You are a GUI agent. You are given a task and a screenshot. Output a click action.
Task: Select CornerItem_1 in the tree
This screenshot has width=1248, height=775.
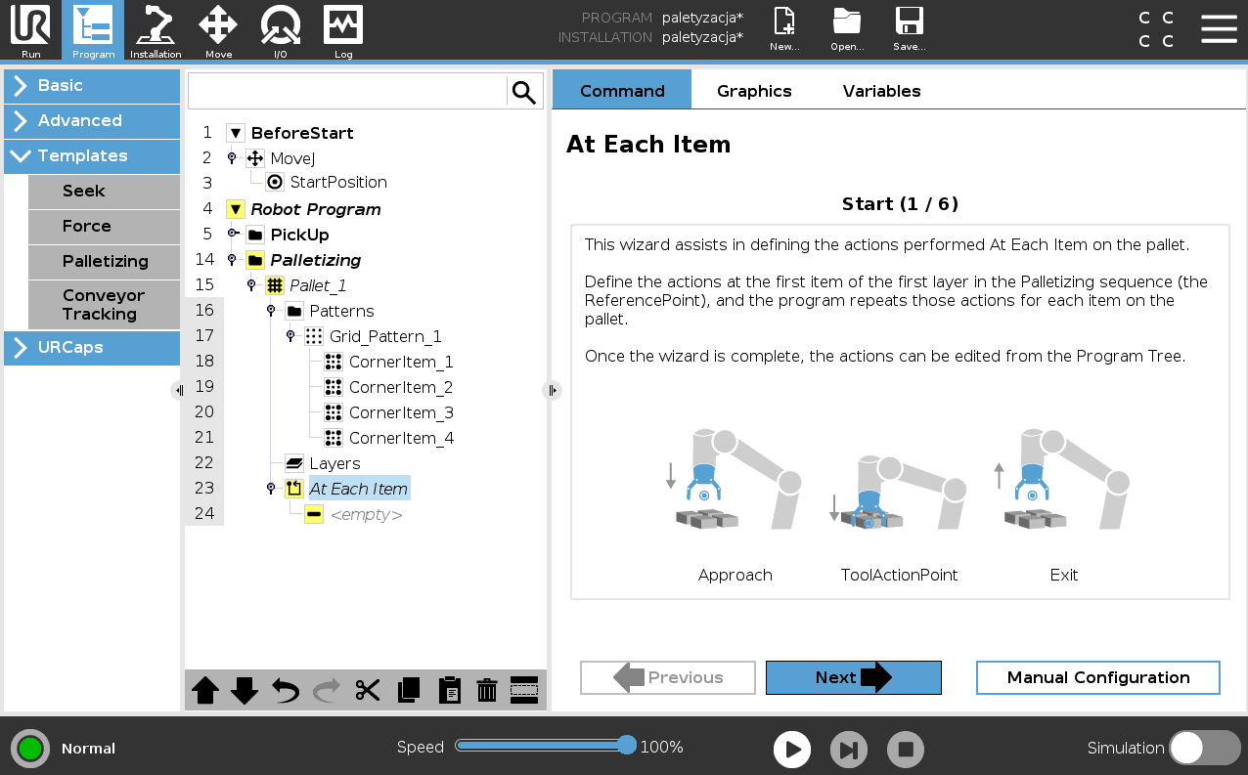pyautogui.click(x=401, y=362)
